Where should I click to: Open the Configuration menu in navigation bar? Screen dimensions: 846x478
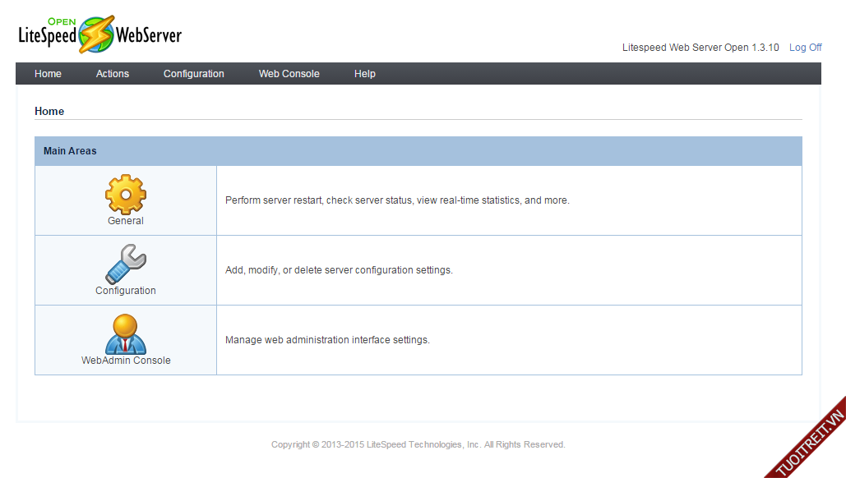[193, 74]
